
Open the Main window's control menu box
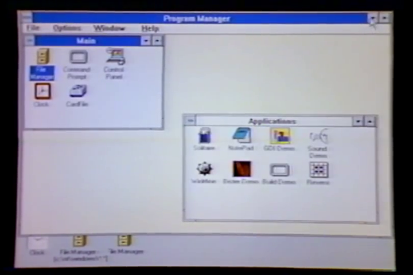tap(30, 41)
